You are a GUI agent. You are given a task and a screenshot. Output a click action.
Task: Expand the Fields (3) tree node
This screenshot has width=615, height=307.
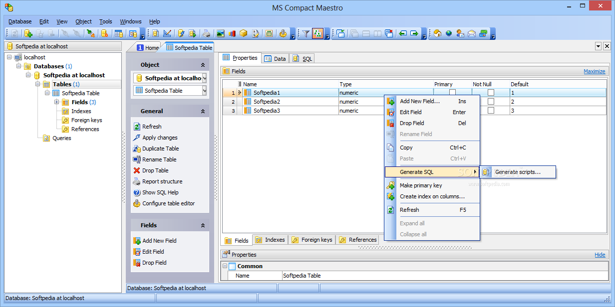click(57, 102)
